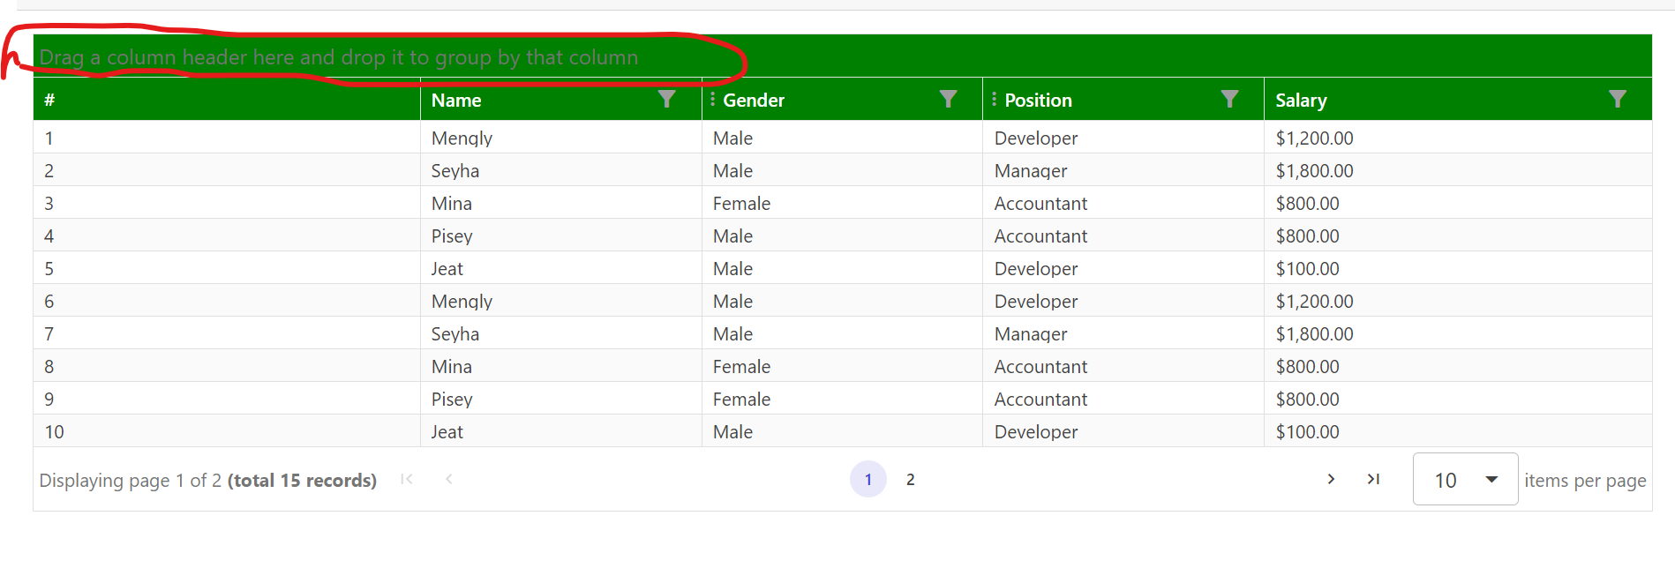Select page 1 in the pager
1675x583 pixels.
point(868,479)
